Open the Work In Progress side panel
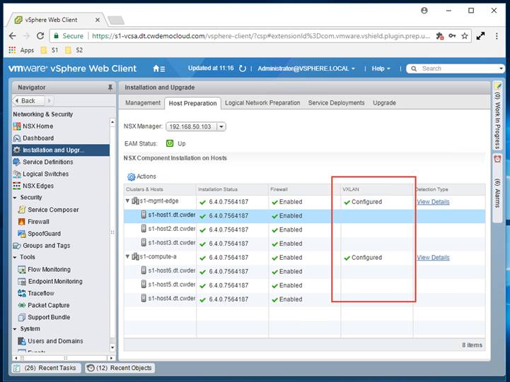This screenshot has height=382, width=510. (x=497, y=117)
